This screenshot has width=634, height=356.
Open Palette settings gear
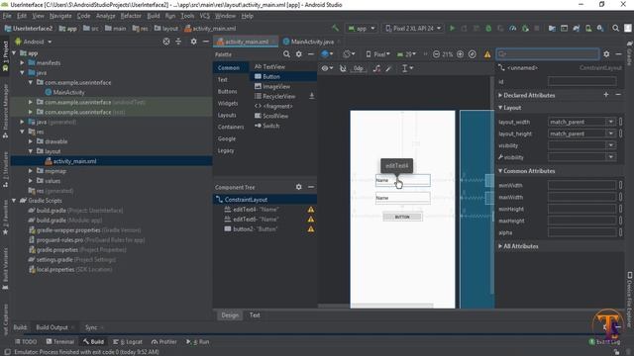point(299,54)
